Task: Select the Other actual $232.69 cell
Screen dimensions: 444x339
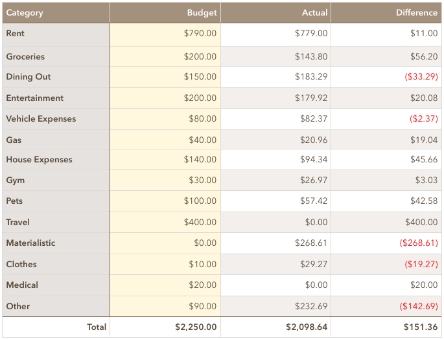Action: (275, 306)
